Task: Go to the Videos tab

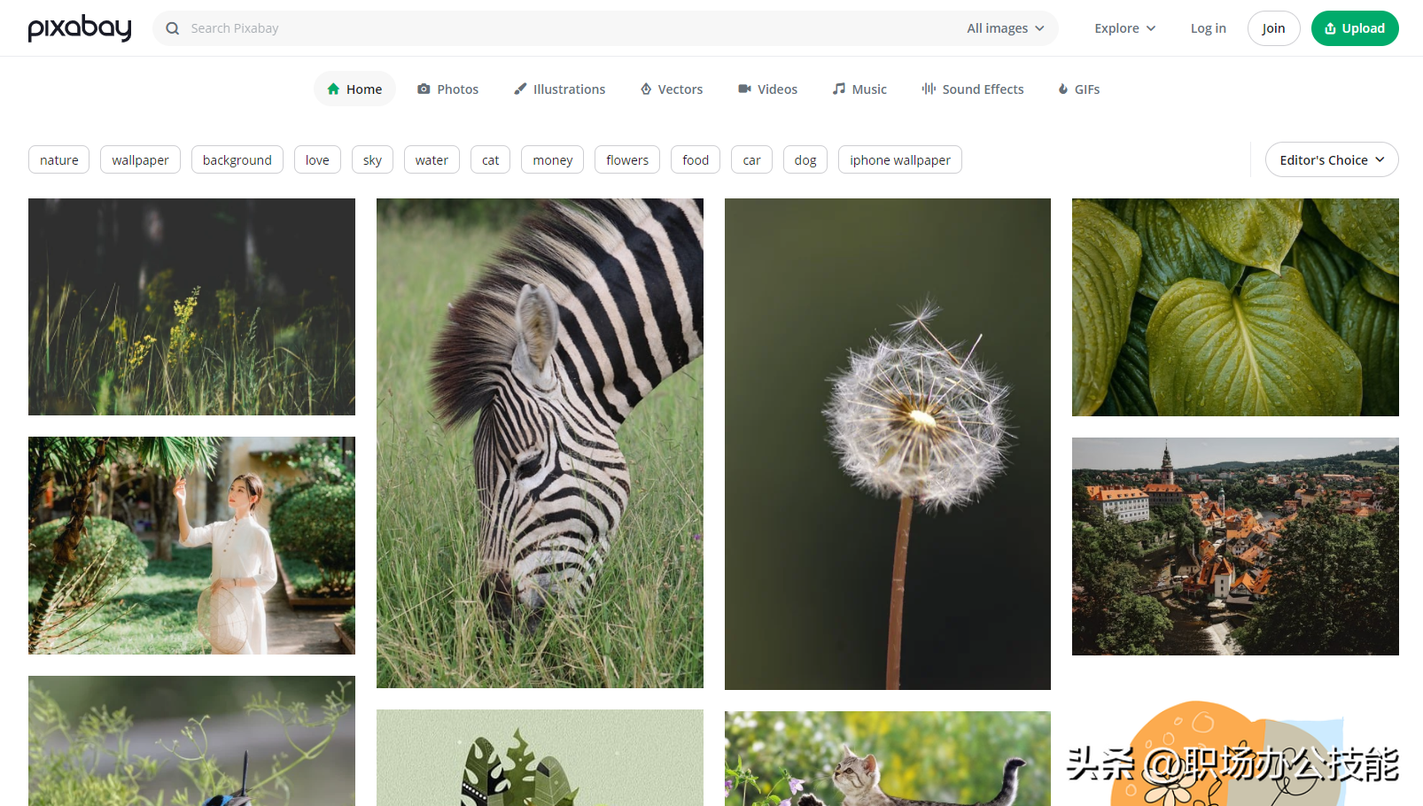Action: pyautogui.click(x=768, y=89)
